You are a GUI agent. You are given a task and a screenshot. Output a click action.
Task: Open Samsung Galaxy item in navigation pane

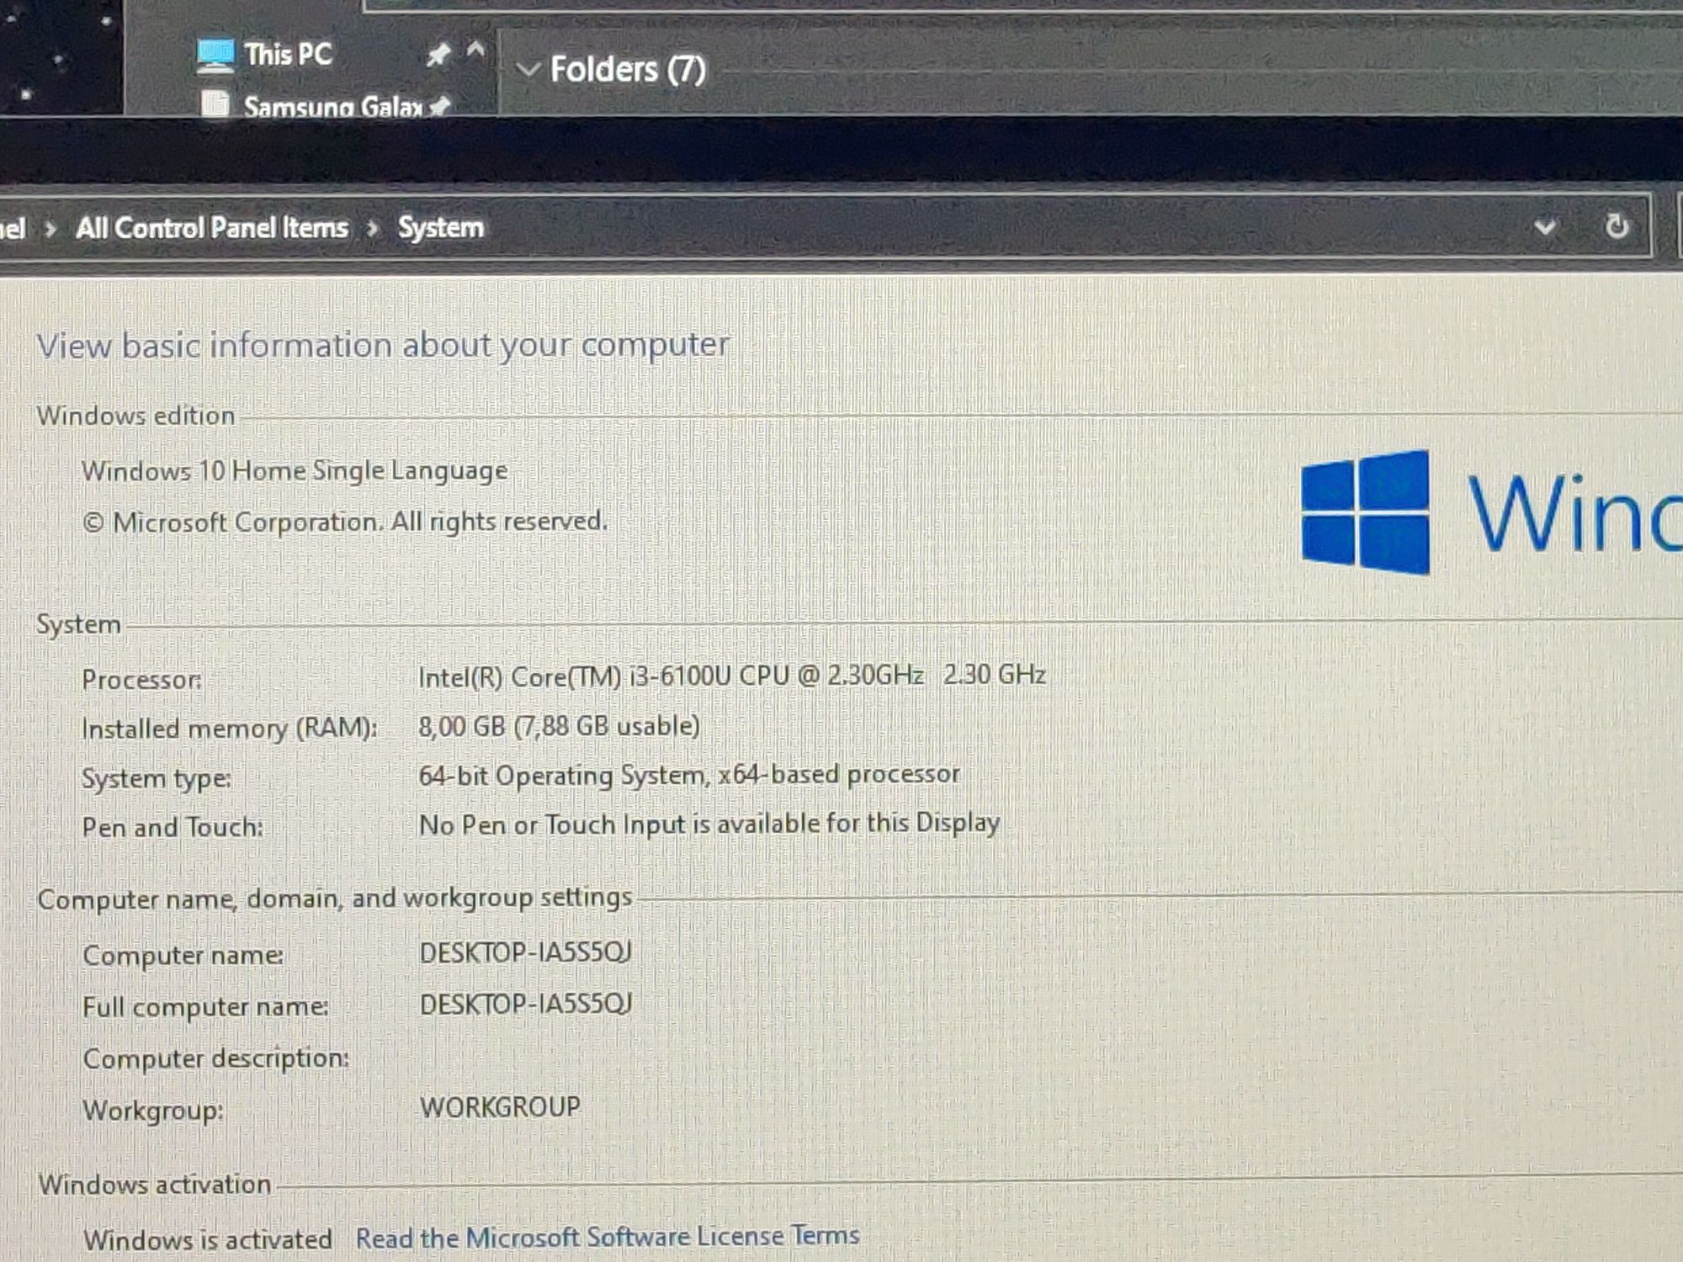[332, 106]
